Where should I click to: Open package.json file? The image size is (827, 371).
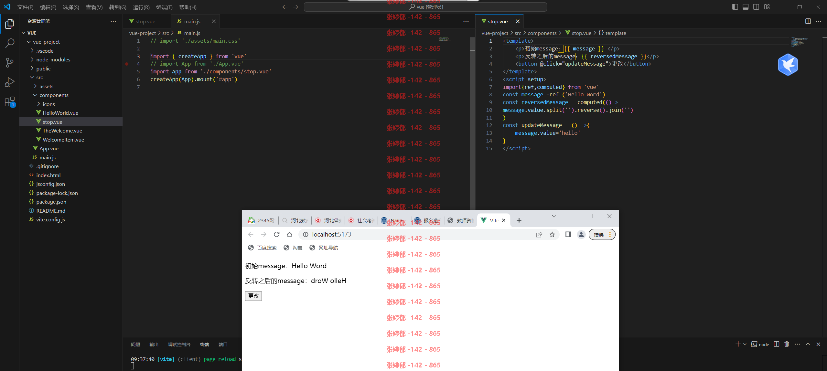click(x=71, y=202)
